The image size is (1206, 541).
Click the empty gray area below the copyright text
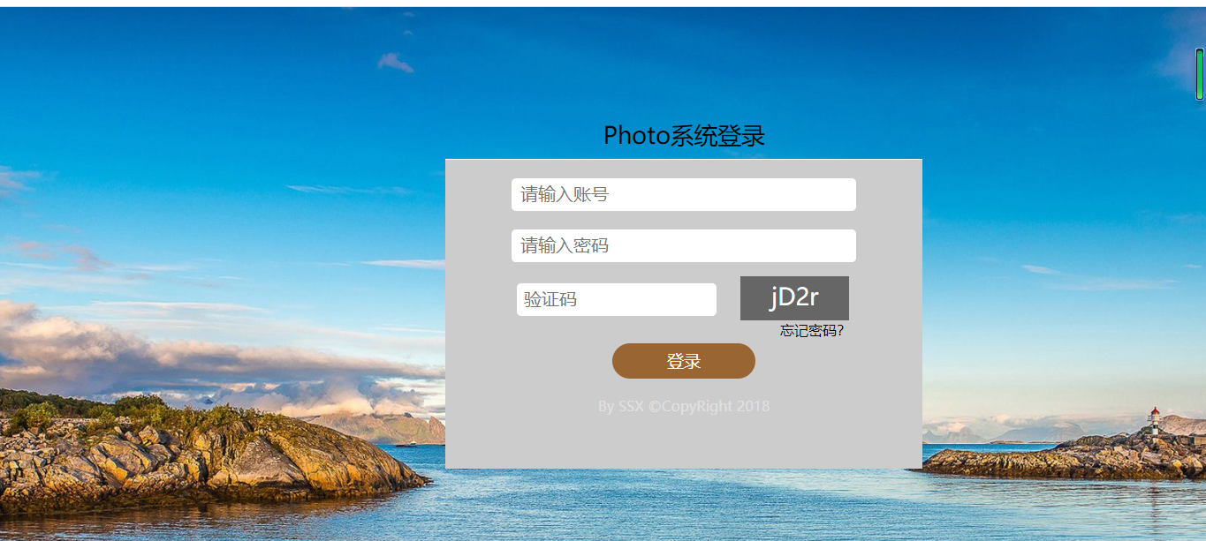(683, 441)
